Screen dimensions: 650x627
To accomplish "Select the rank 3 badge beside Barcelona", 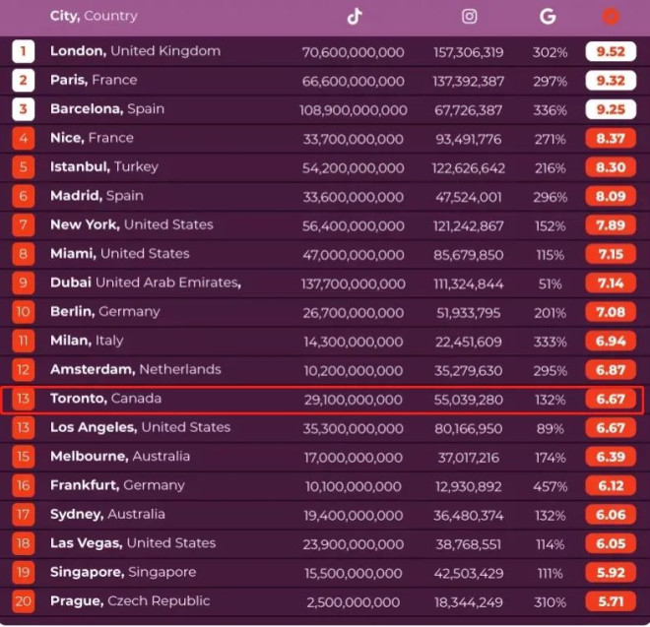I will coord(24,109).
